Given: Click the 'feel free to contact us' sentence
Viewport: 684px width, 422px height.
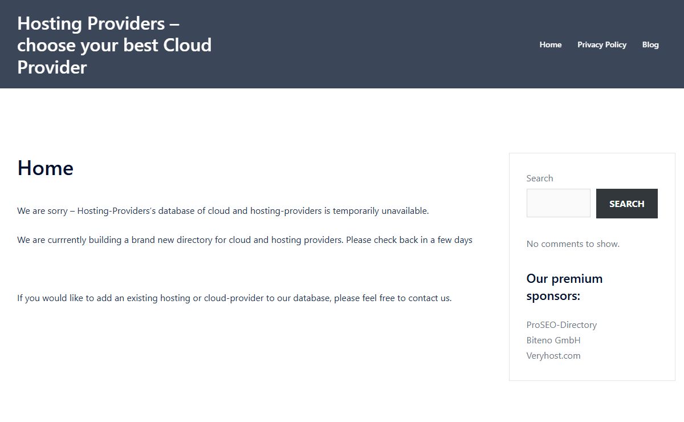Looking at the screenshot, I should click(x=234, y=298).
